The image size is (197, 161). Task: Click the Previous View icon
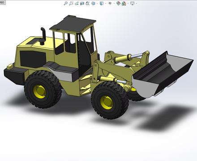pyautogui.click(x=77, y=3)
